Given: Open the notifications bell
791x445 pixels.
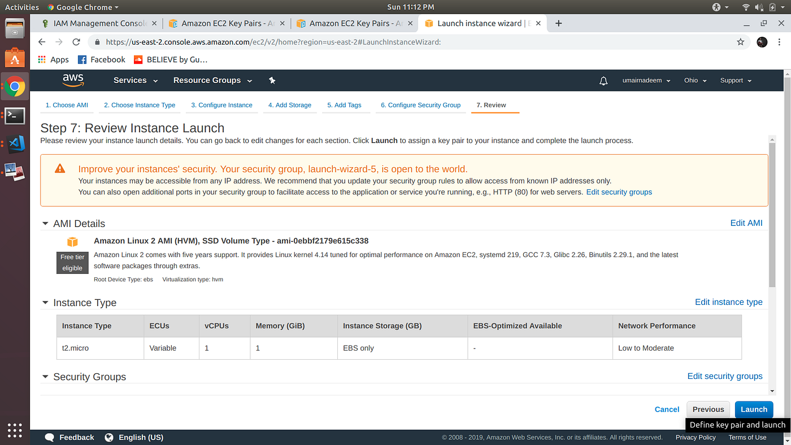Looking at the screenshot, I should [x=603, y=80].
